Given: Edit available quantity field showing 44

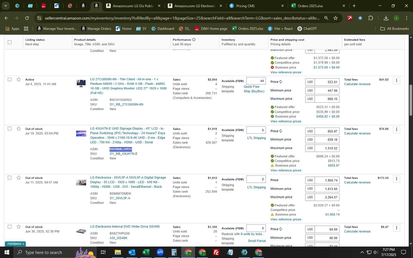Looking at the screenshot, I should coord(256,81).
